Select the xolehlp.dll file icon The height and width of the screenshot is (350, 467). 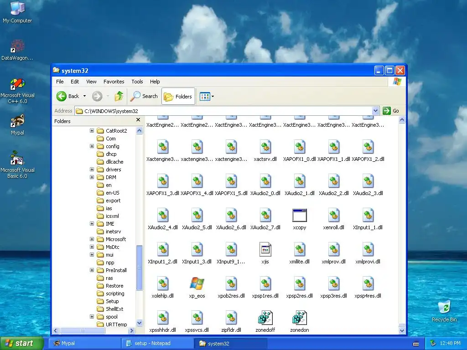163,283
